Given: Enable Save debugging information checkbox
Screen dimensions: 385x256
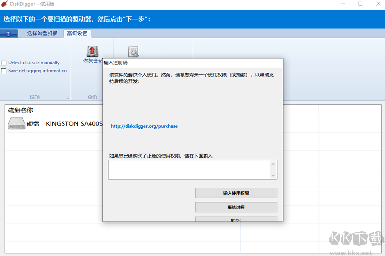Looking at the screenshot, I should pos(4,71).
